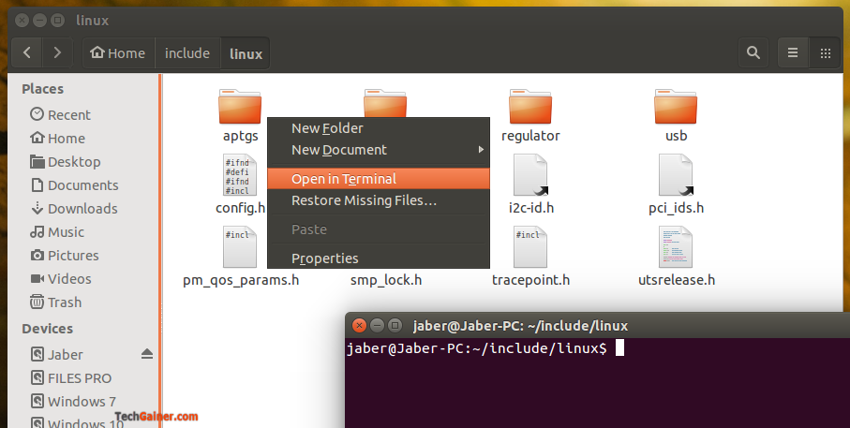
Task: Click the back navigation arrow
Action: point(27,53)
